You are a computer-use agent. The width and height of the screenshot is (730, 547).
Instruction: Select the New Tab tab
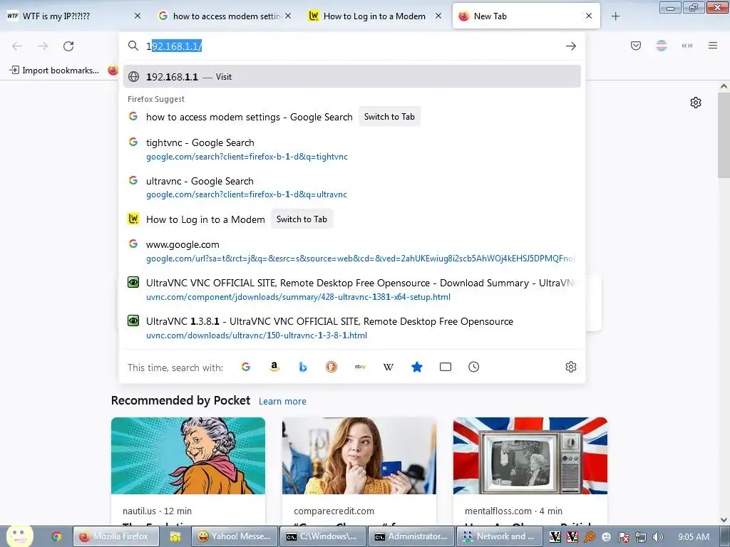[x=526, y=16]
